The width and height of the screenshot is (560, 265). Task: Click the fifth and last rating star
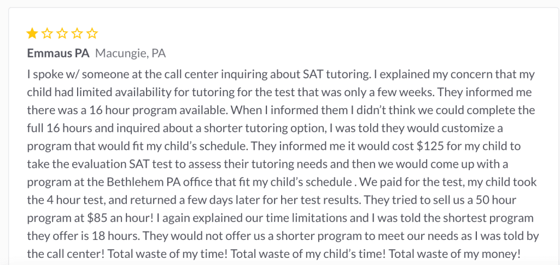pyautogui.click(x=92, y=34)
